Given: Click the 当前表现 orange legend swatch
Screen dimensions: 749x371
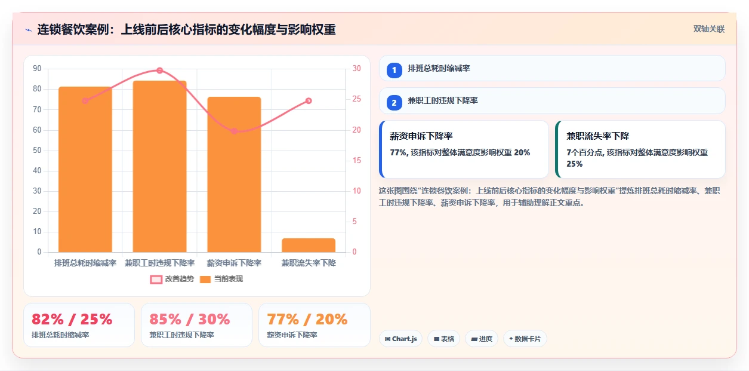Looking at the screenshot, I should tap(205, 279).
